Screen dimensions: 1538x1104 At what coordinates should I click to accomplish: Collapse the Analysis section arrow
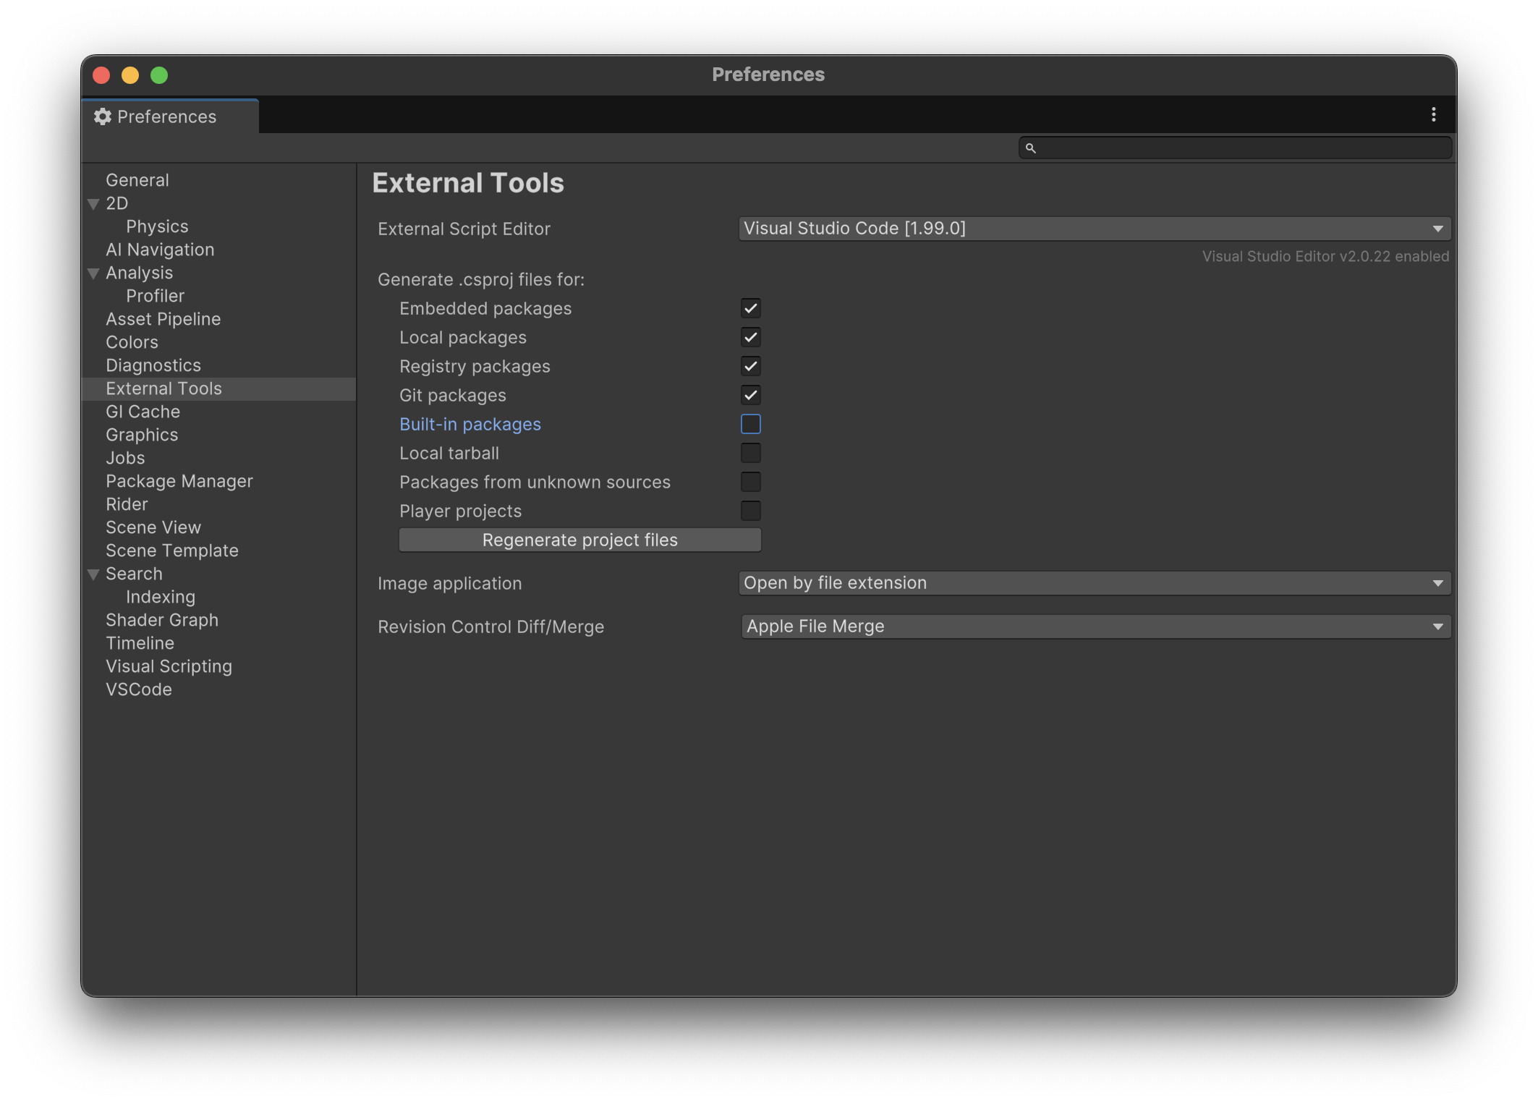pyautogui.click(x=93, y=273)
